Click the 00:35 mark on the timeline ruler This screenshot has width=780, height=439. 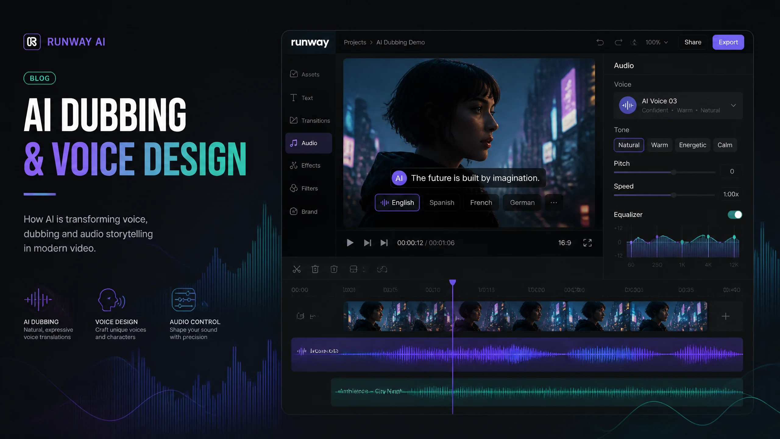(686, 290)
